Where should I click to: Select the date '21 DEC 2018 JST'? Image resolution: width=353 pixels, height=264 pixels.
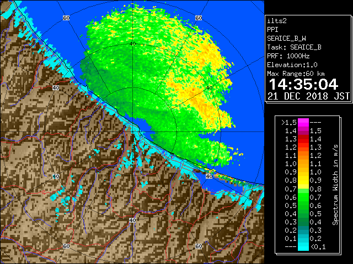(x=308, y=96)
